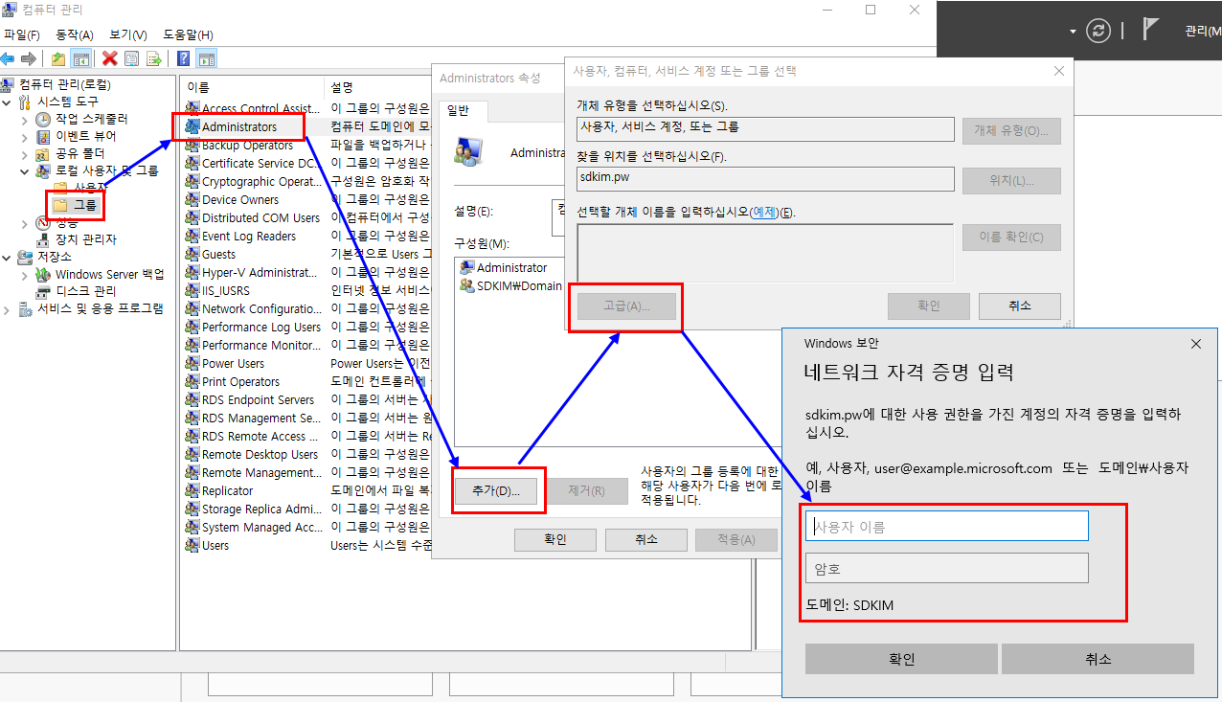Click the Backup Operators group icon
Screen dimensions: 1222x702
pos(192,146)
